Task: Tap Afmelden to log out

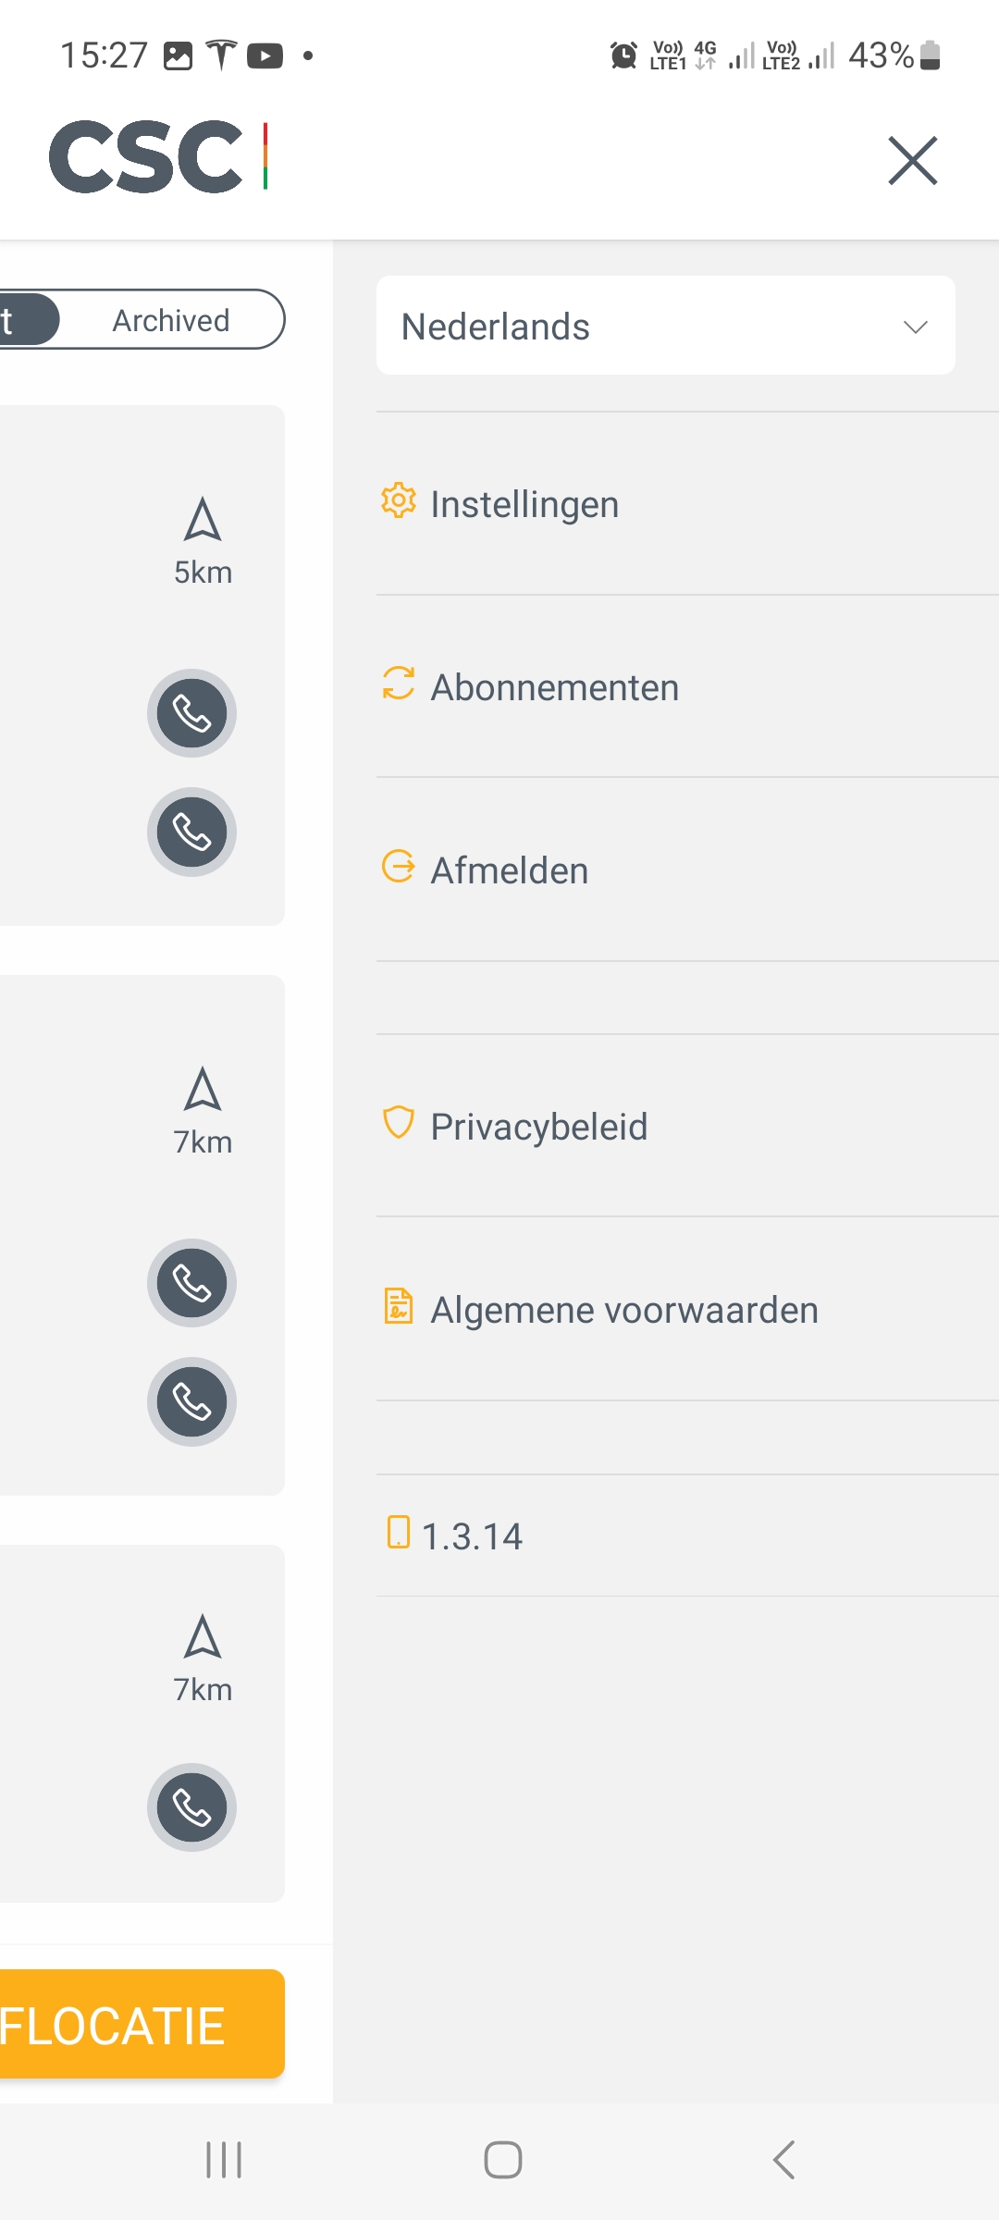Action: pyautogui.click(x=687, y=869)
